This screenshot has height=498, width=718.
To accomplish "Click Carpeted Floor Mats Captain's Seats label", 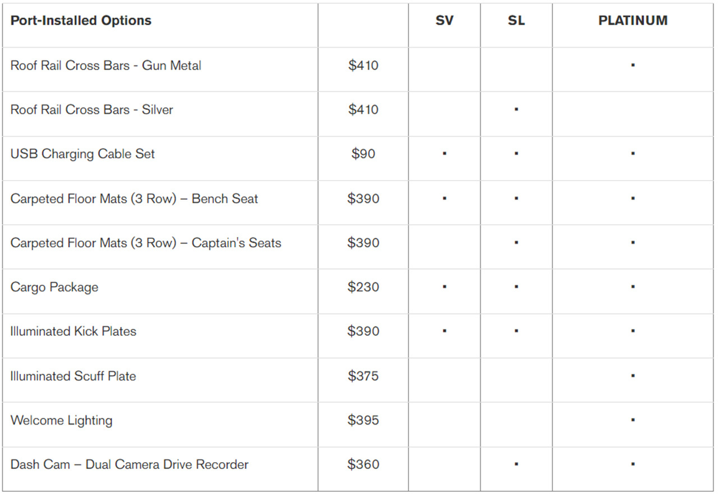I will click(146, 243).
